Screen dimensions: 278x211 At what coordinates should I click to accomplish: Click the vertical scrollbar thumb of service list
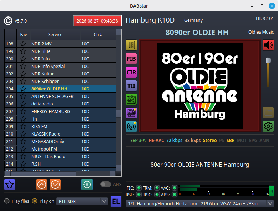(118, 114)
